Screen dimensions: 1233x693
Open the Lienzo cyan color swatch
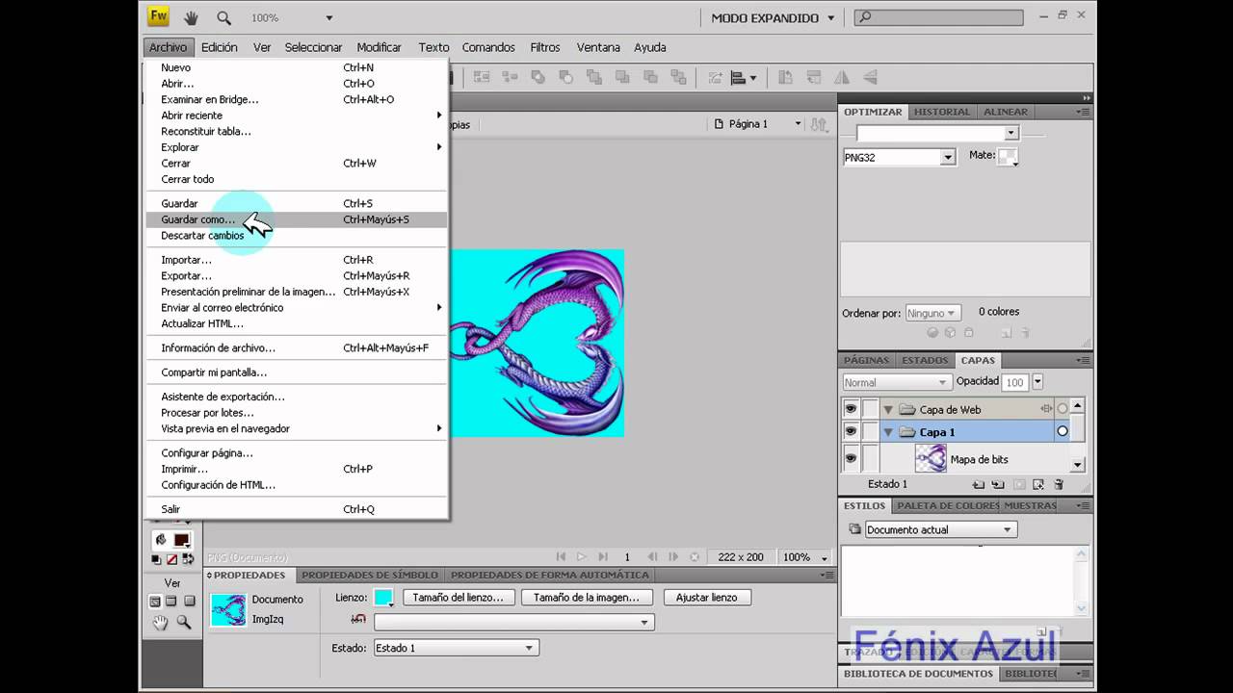click(x=383, y=598)
